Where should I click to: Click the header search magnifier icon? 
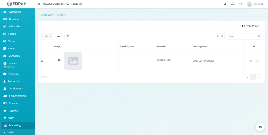click(x=225, y=4)
